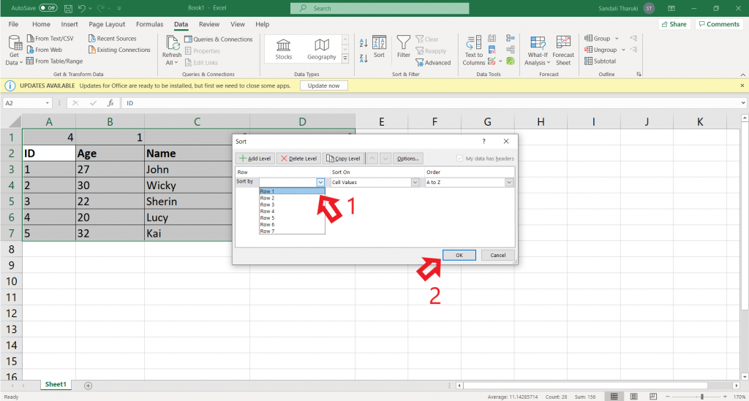The width and height of the screenshot is (749, 401).
Task: Open the Name Box dropdown
Action: 48,103
